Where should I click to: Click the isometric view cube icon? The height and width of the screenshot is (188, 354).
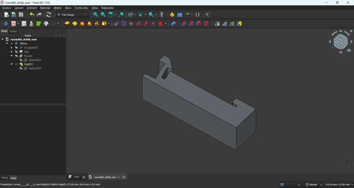click(x=111, y=15)
